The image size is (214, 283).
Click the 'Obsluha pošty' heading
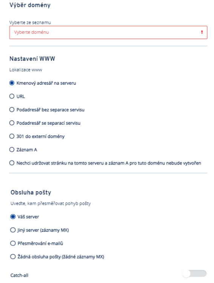pyautogui.click(x=31, y=193)
